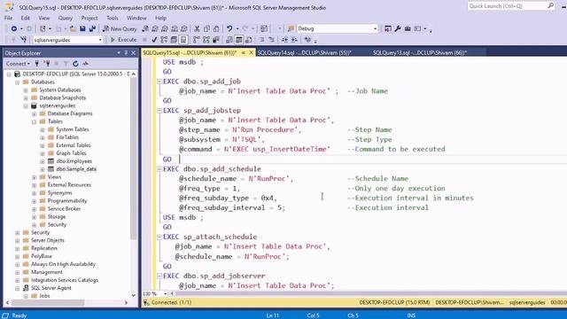Screen dimensions: 567x319
Task: Select the Programmability folder
Action: (67, 201)
